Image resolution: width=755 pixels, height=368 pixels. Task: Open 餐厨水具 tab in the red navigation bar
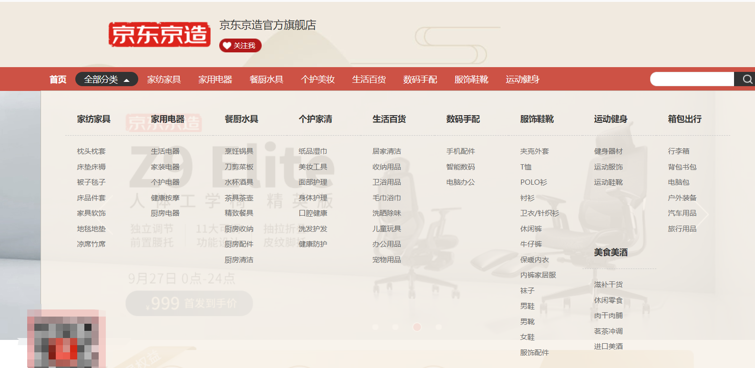click(266, 79)
